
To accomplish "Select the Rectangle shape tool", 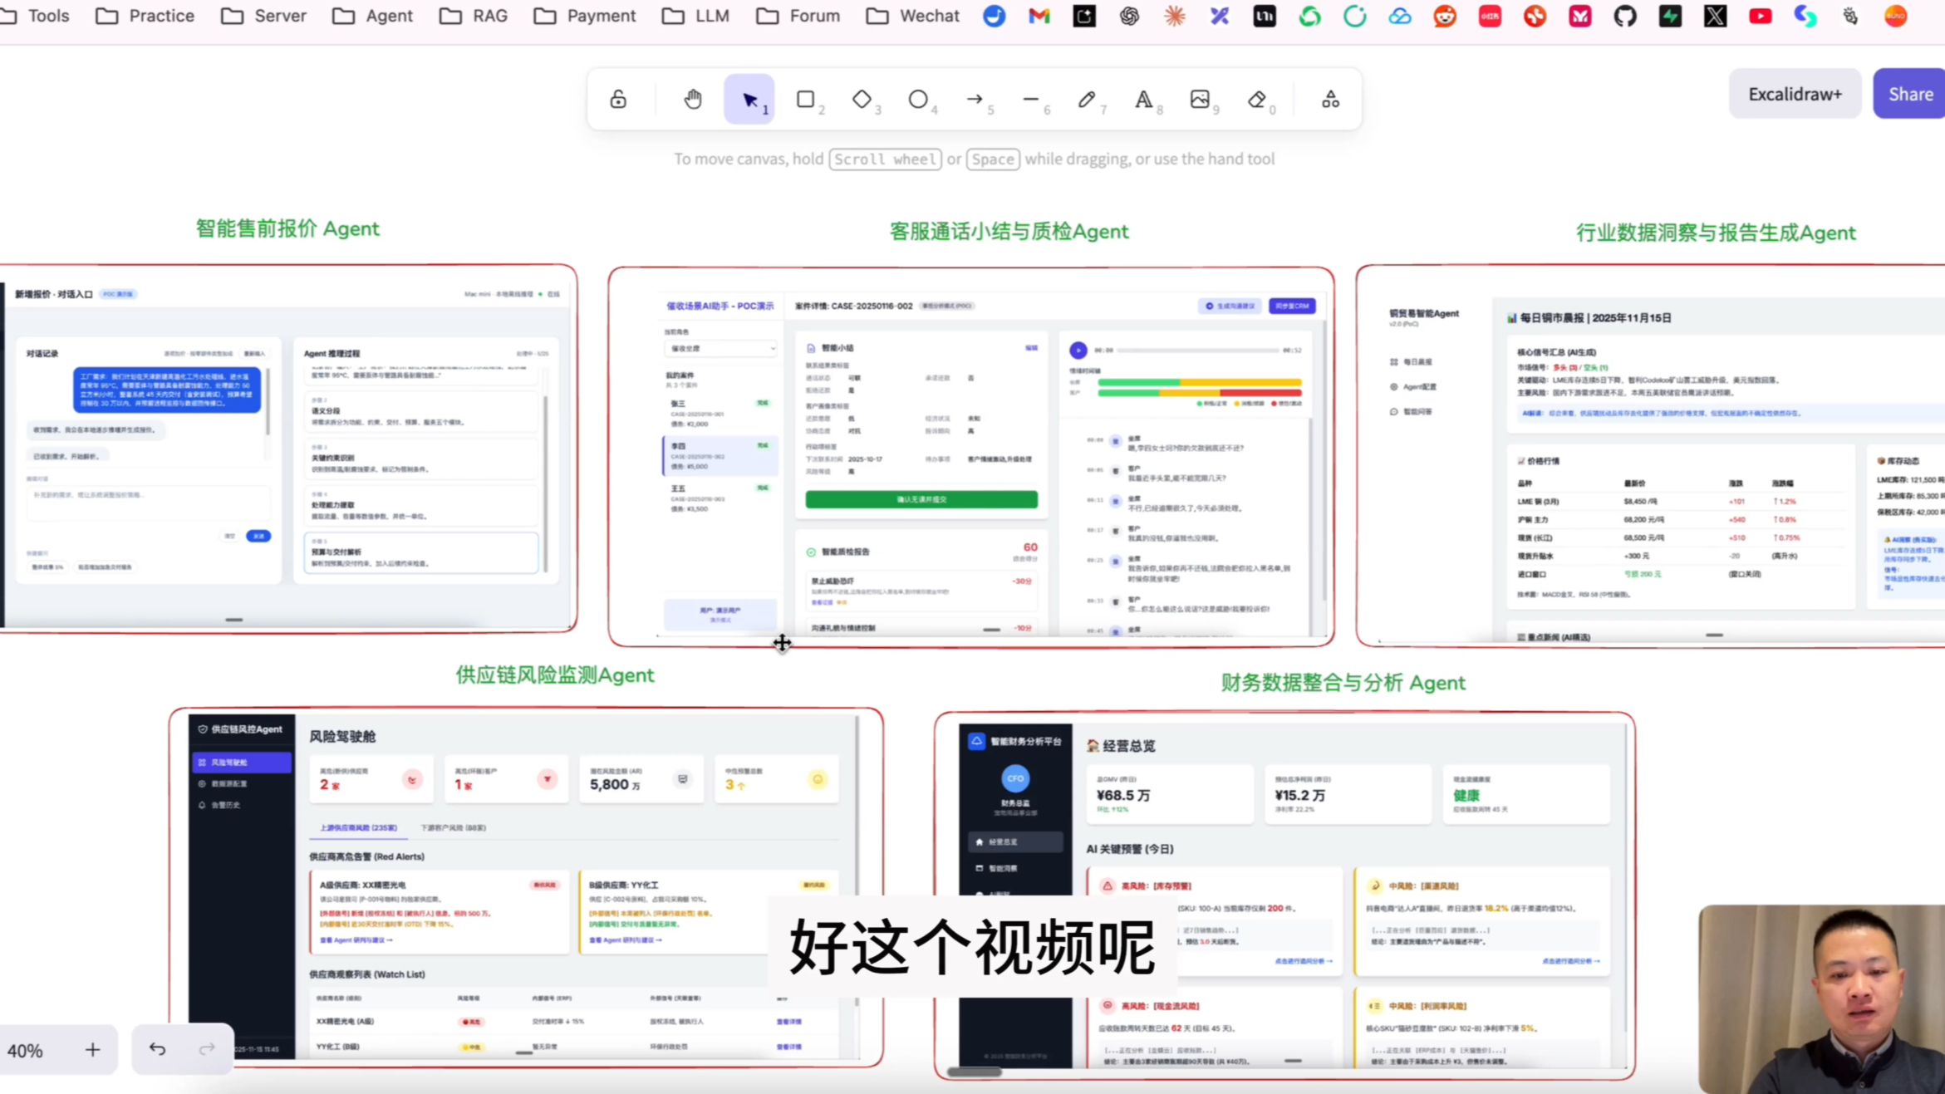I will click(x=805, y=100).
